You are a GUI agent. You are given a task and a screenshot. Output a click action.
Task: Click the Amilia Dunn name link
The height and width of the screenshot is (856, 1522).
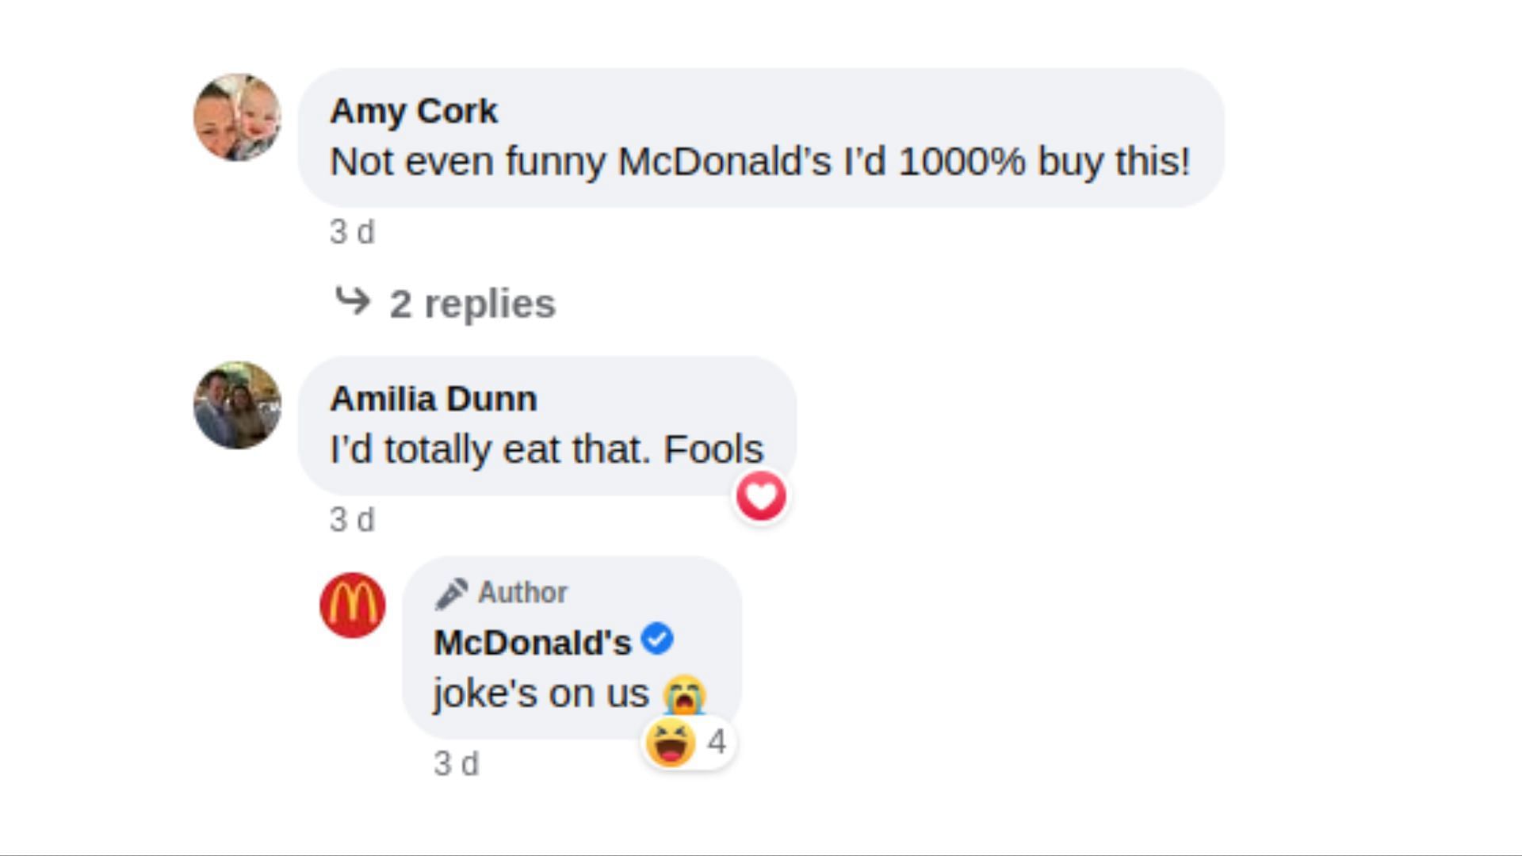pos(434,399)
